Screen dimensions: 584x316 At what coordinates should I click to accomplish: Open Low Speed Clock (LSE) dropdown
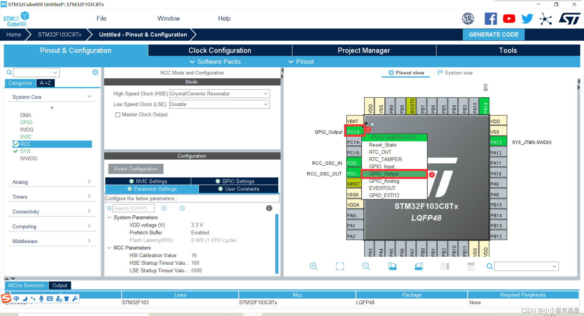(x=219, y=105)
